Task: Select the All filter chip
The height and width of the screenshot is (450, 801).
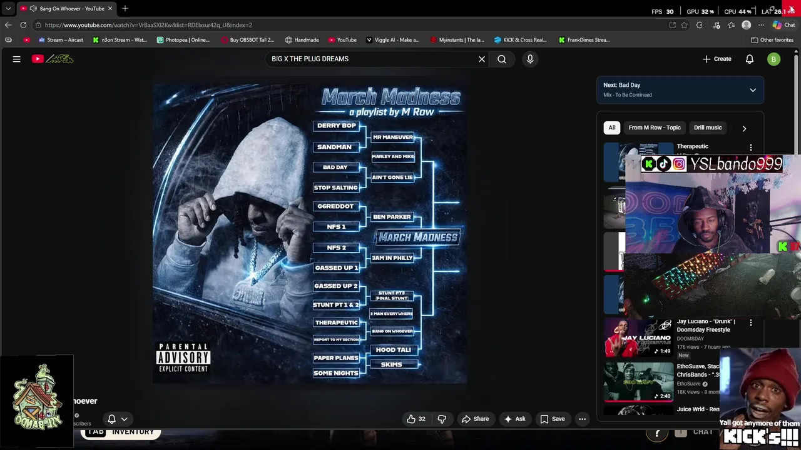Action: point(612,127)
